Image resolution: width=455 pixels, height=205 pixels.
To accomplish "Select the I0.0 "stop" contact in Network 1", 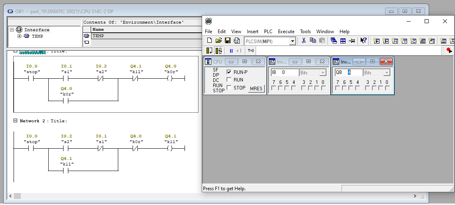I will 32,78.
